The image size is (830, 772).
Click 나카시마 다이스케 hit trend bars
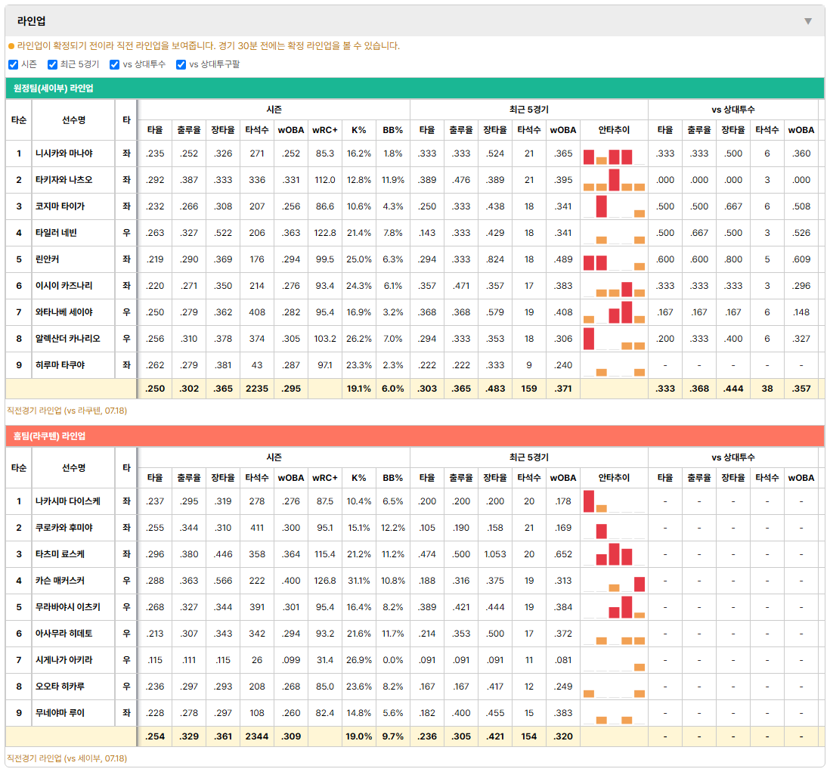[x=614, y=501]
